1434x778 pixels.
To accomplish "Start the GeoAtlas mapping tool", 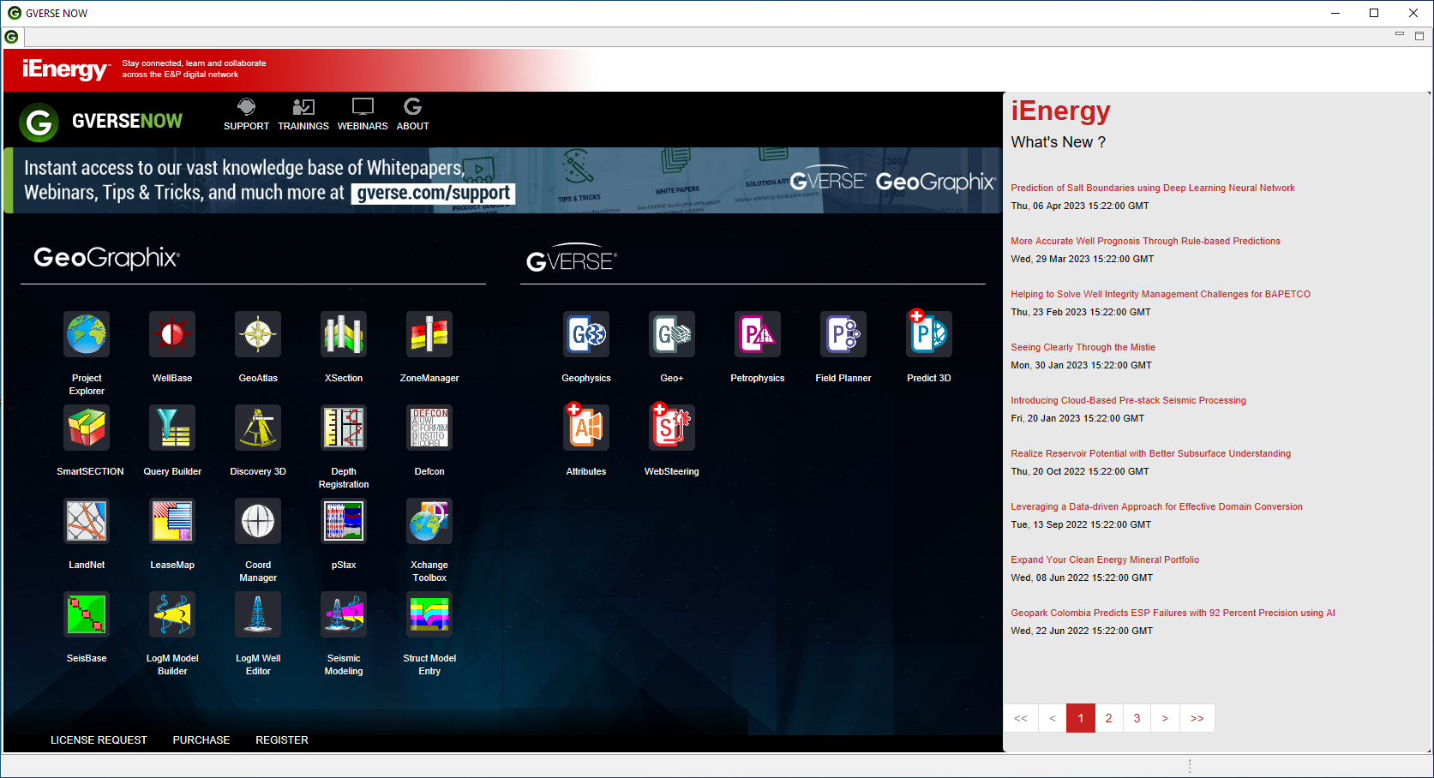I will (258, 334).
